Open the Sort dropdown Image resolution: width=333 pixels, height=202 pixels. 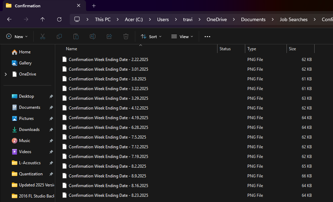[151, 36]
